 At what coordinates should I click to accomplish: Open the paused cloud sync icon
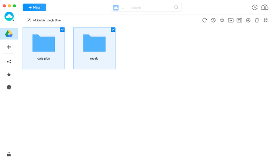pos(265,7)
